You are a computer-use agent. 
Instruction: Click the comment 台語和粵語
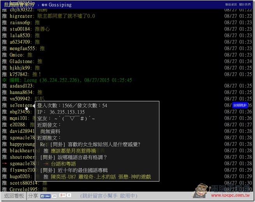pos(64,164)
